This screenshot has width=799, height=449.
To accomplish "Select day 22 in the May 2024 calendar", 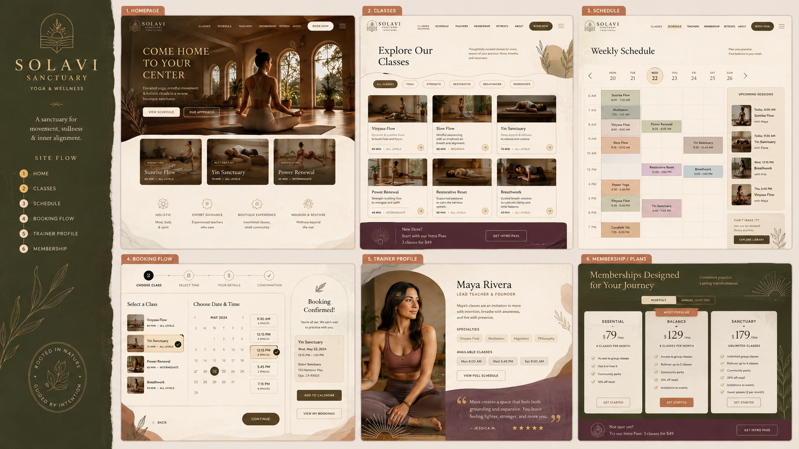I will click(x=215, y=371).
